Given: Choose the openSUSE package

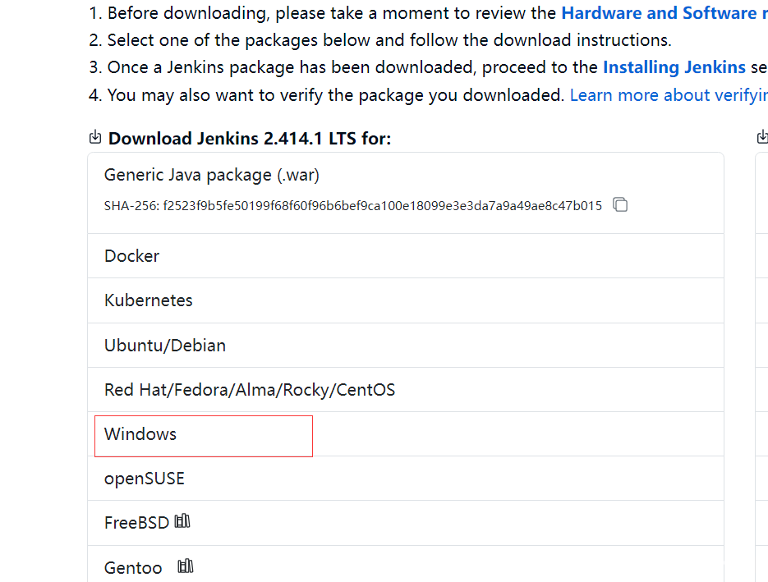Looking at the screenshot, I should [x=406, y=479].
